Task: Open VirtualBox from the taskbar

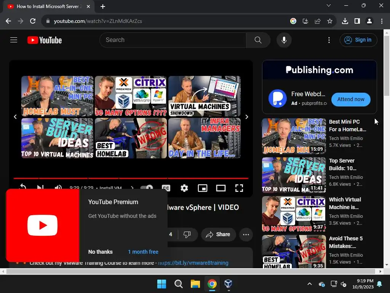Action: [228, 283]
